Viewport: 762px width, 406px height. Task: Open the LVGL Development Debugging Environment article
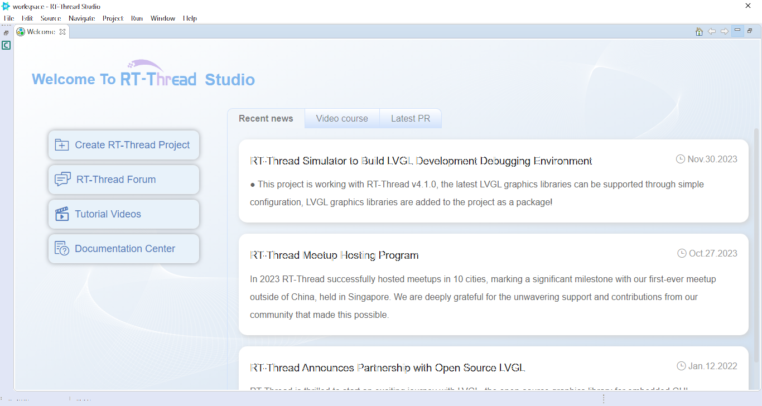421,161
